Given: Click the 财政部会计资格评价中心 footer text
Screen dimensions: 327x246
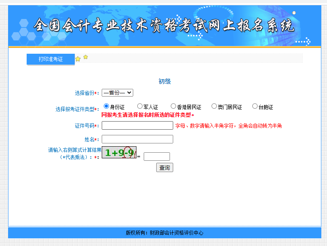Looking at the screenshot, I should pos(176,233).
